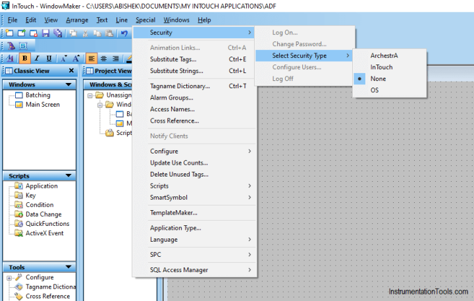Toggle Italic text formatting
This screenshot has height=301, width=474.
click(x=37, y=58)
